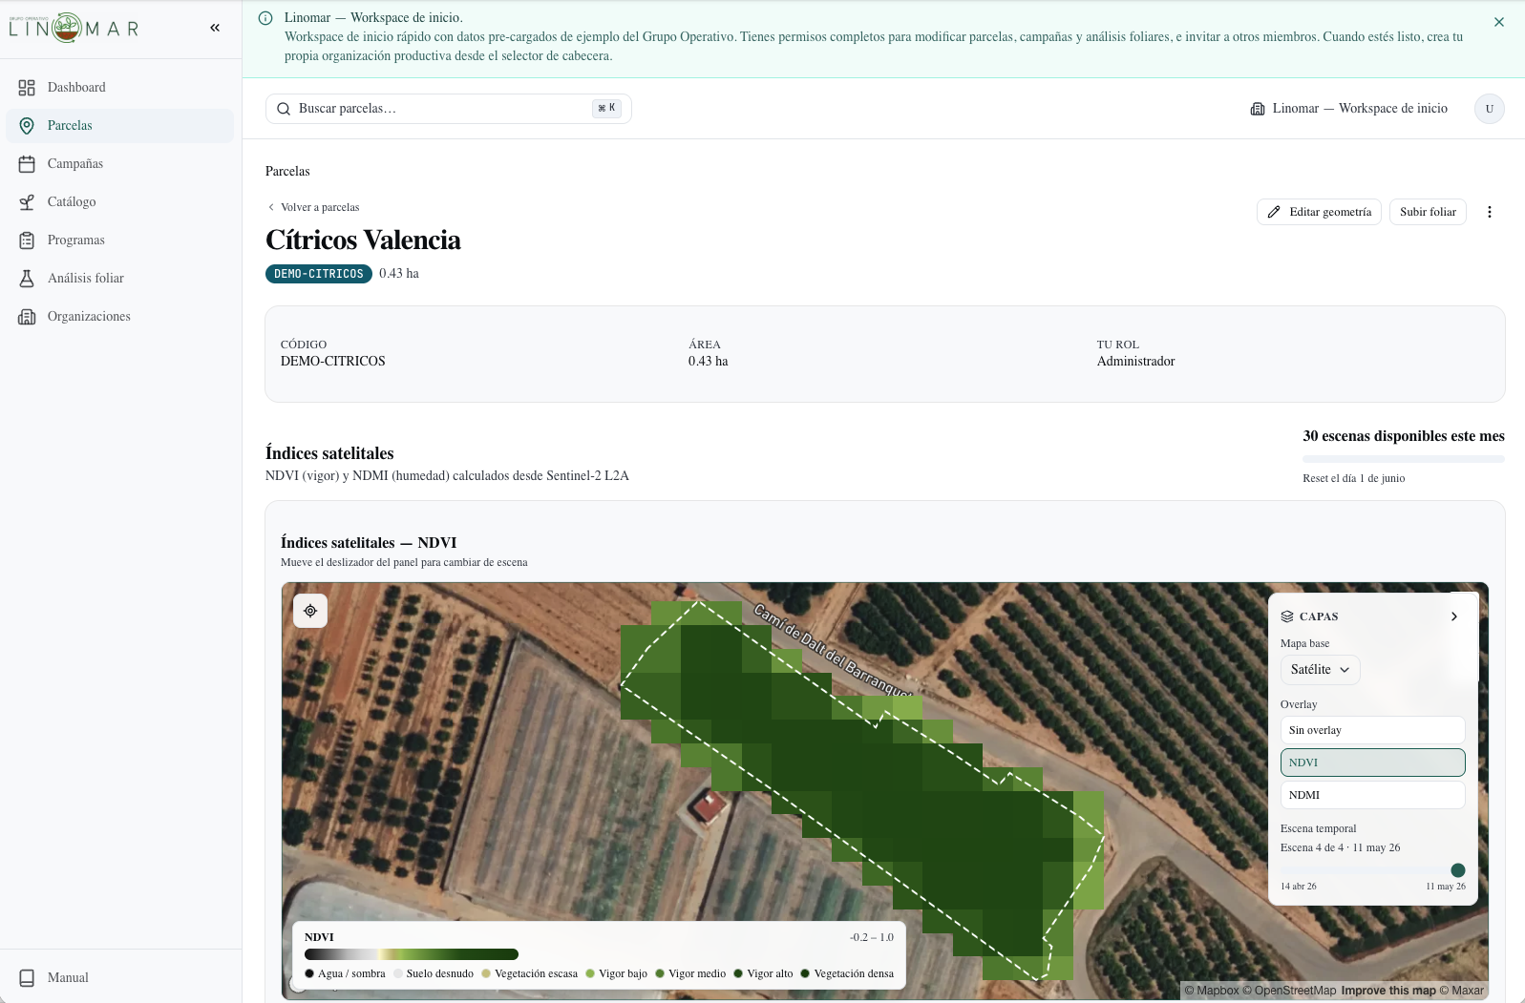Click the Parcelas breadcrumb text
This screenshot has height=1003, width=1525.
click(x=287, y=172)
